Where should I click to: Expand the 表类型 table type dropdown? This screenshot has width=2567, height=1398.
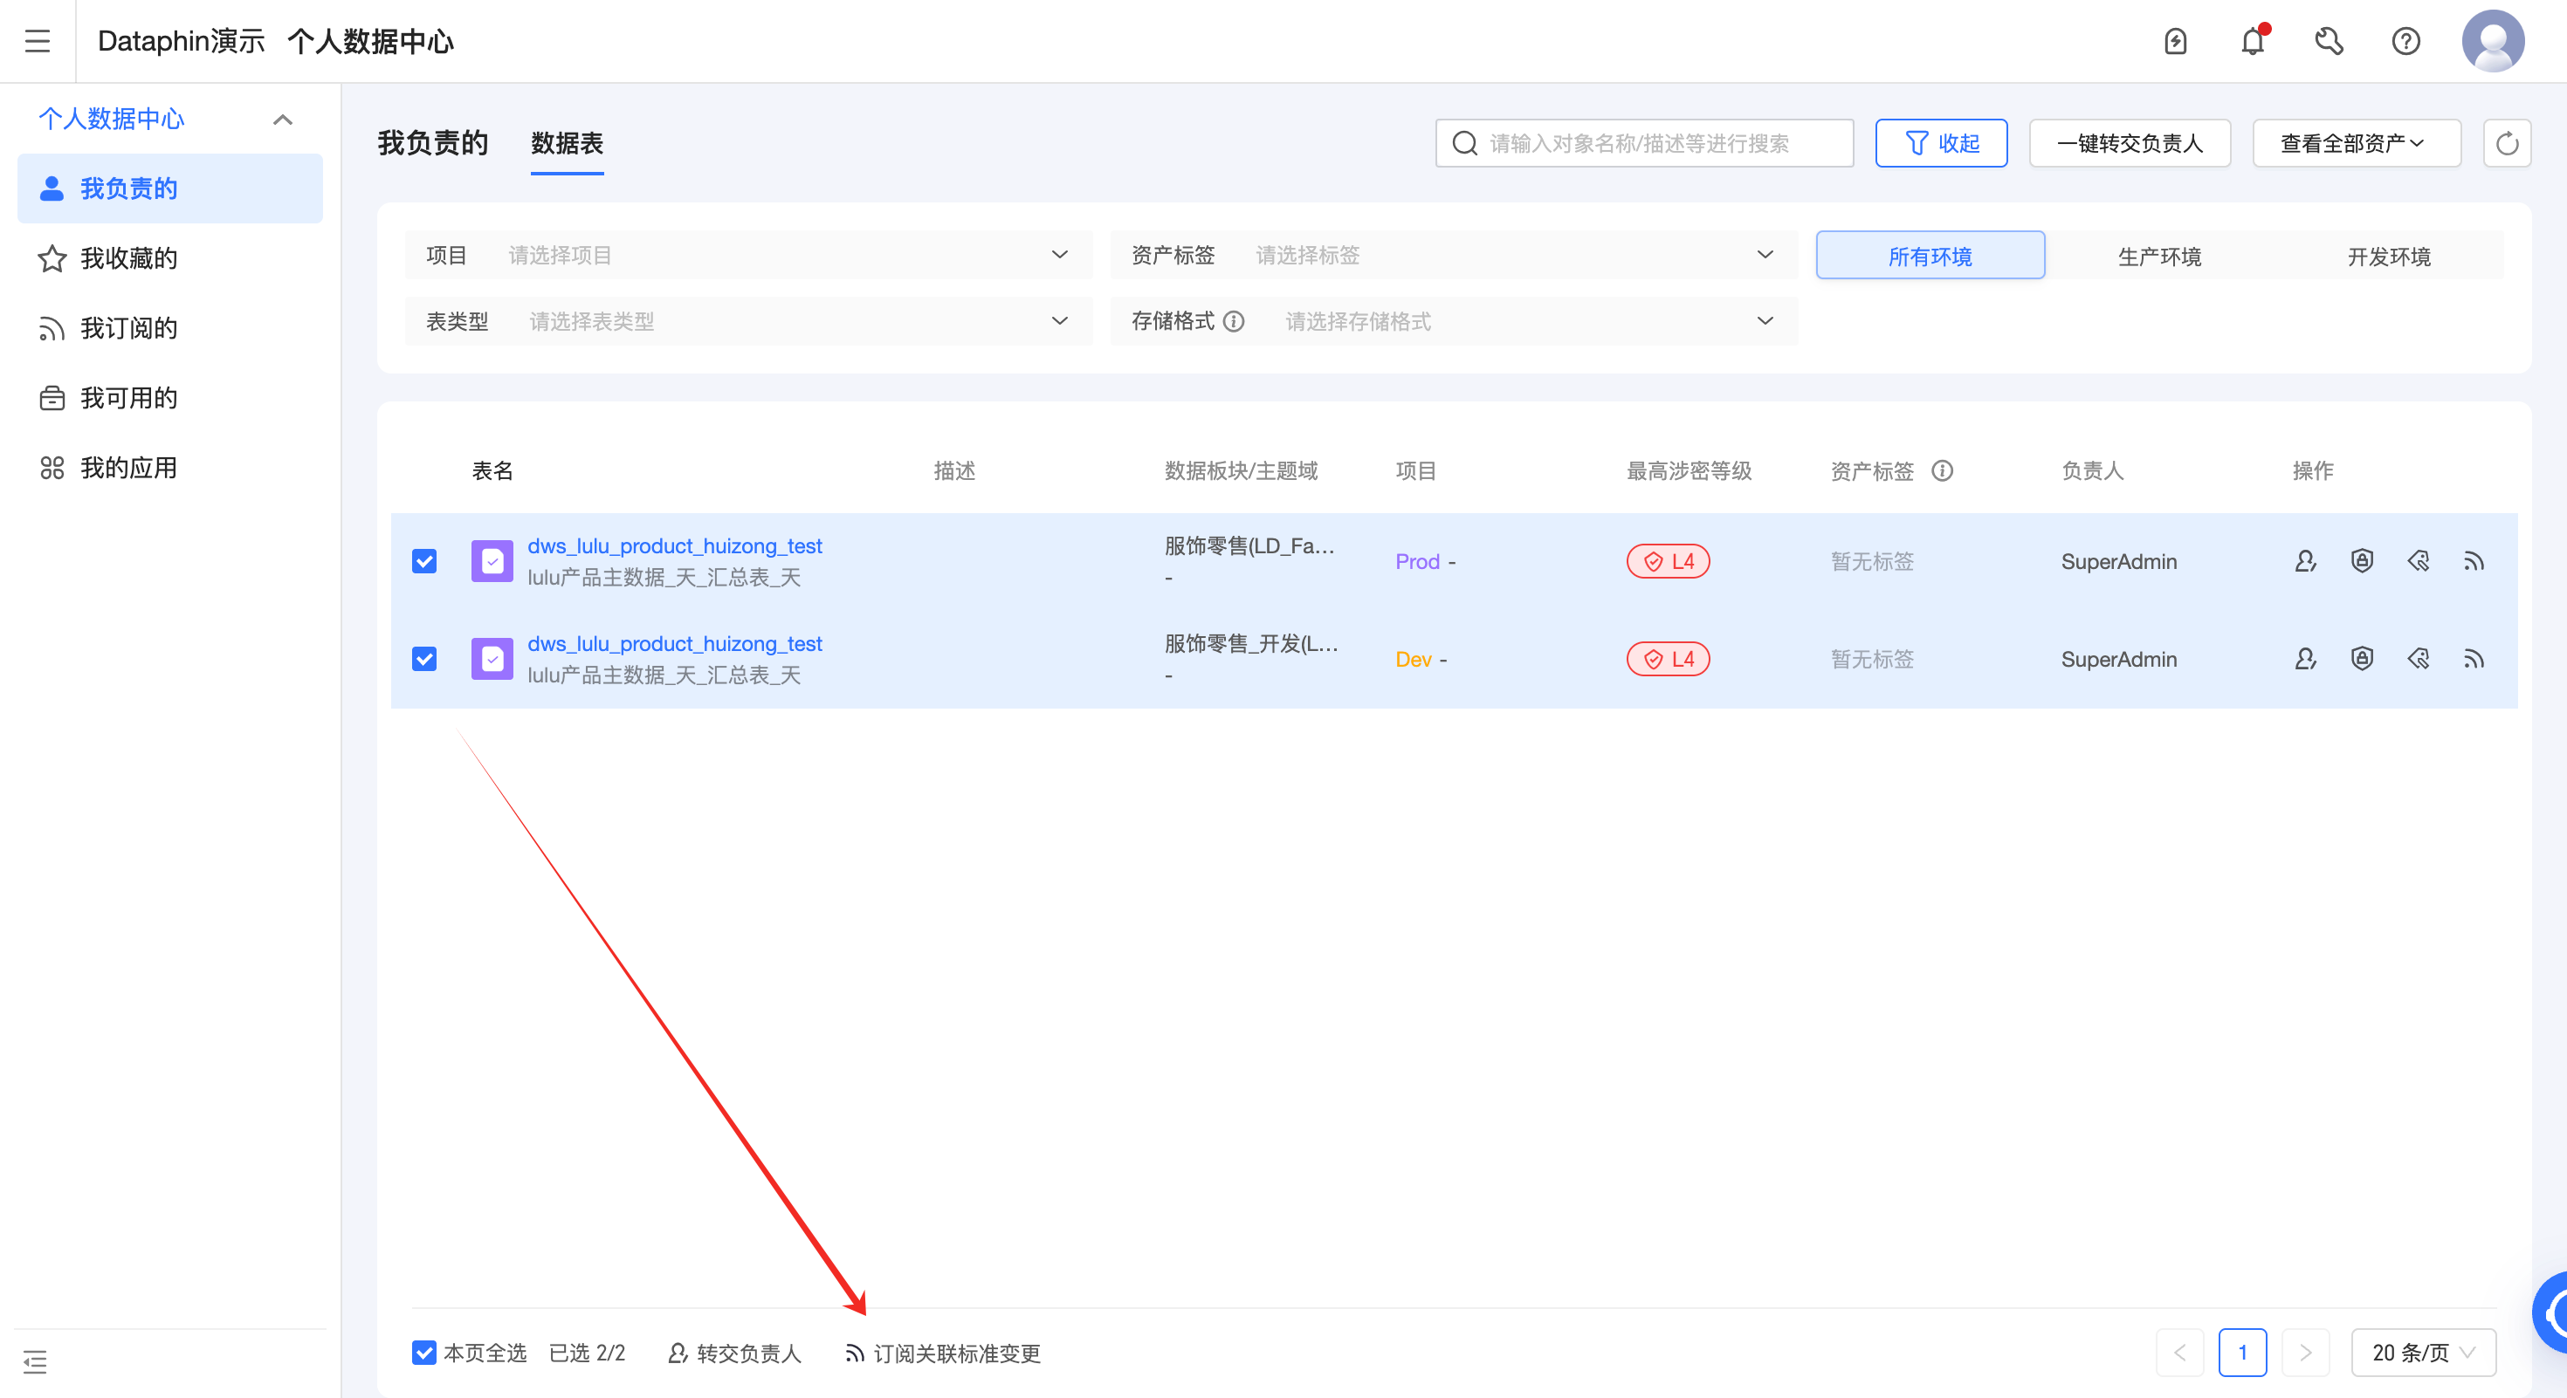(788, 320)
